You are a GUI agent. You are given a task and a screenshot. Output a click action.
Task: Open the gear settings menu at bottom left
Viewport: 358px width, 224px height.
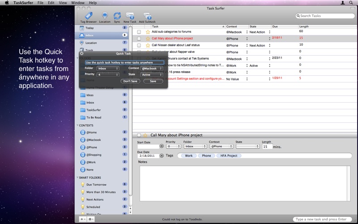(90, 219)
